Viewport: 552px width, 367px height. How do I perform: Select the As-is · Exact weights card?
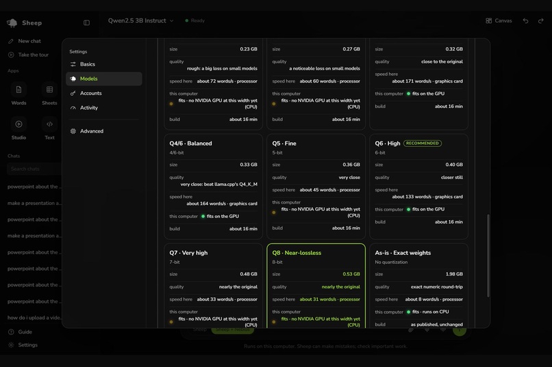(419, 286)
